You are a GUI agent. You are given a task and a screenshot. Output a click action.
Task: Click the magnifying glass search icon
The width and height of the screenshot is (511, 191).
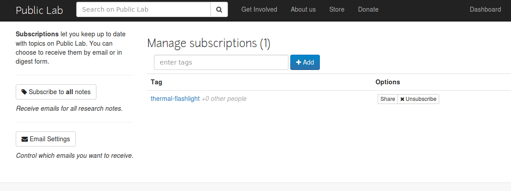tap(219, 10)
